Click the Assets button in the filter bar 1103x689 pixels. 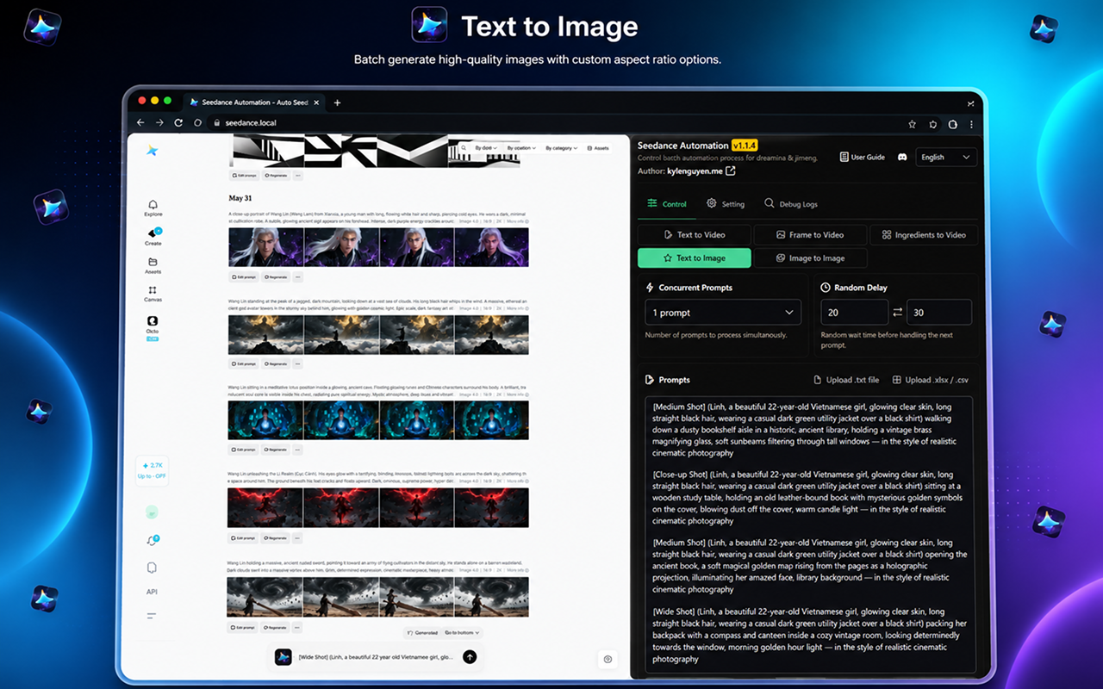pos(598,148)
